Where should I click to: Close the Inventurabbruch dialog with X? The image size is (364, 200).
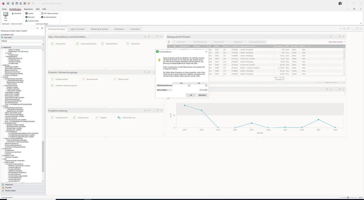(206, 52)
